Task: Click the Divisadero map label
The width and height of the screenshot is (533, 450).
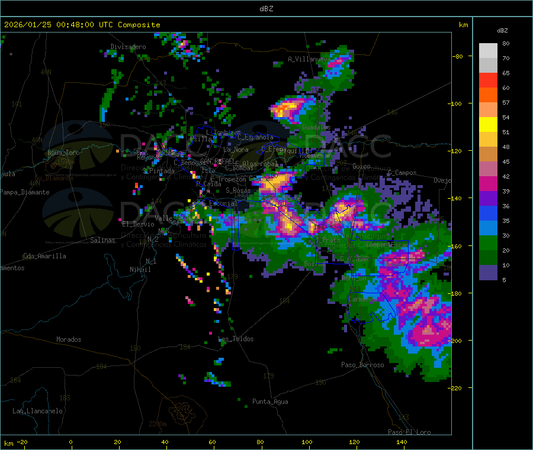Action: 128,47
